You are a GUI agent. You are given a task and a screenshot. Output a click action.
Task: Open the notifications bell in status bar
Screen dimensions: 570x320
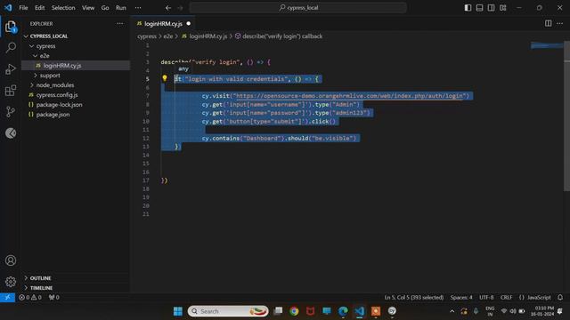pyautogui.click(x=560, y=298)
